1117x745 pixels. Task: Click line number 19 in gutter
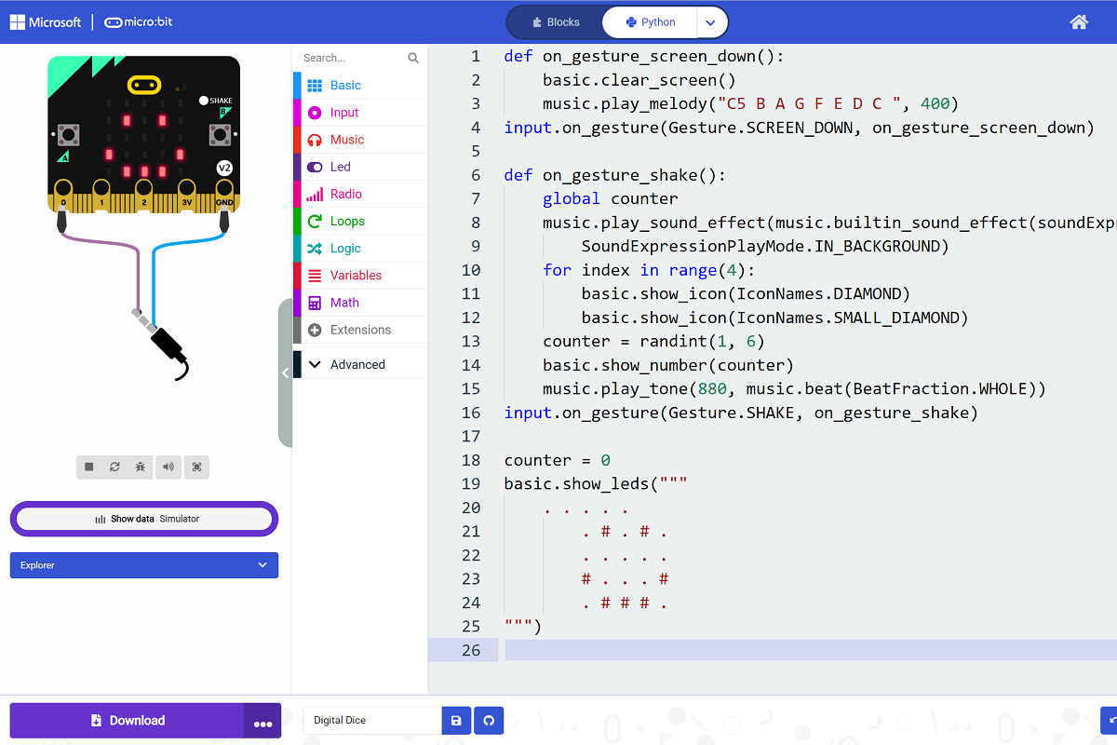click(471, 484)
